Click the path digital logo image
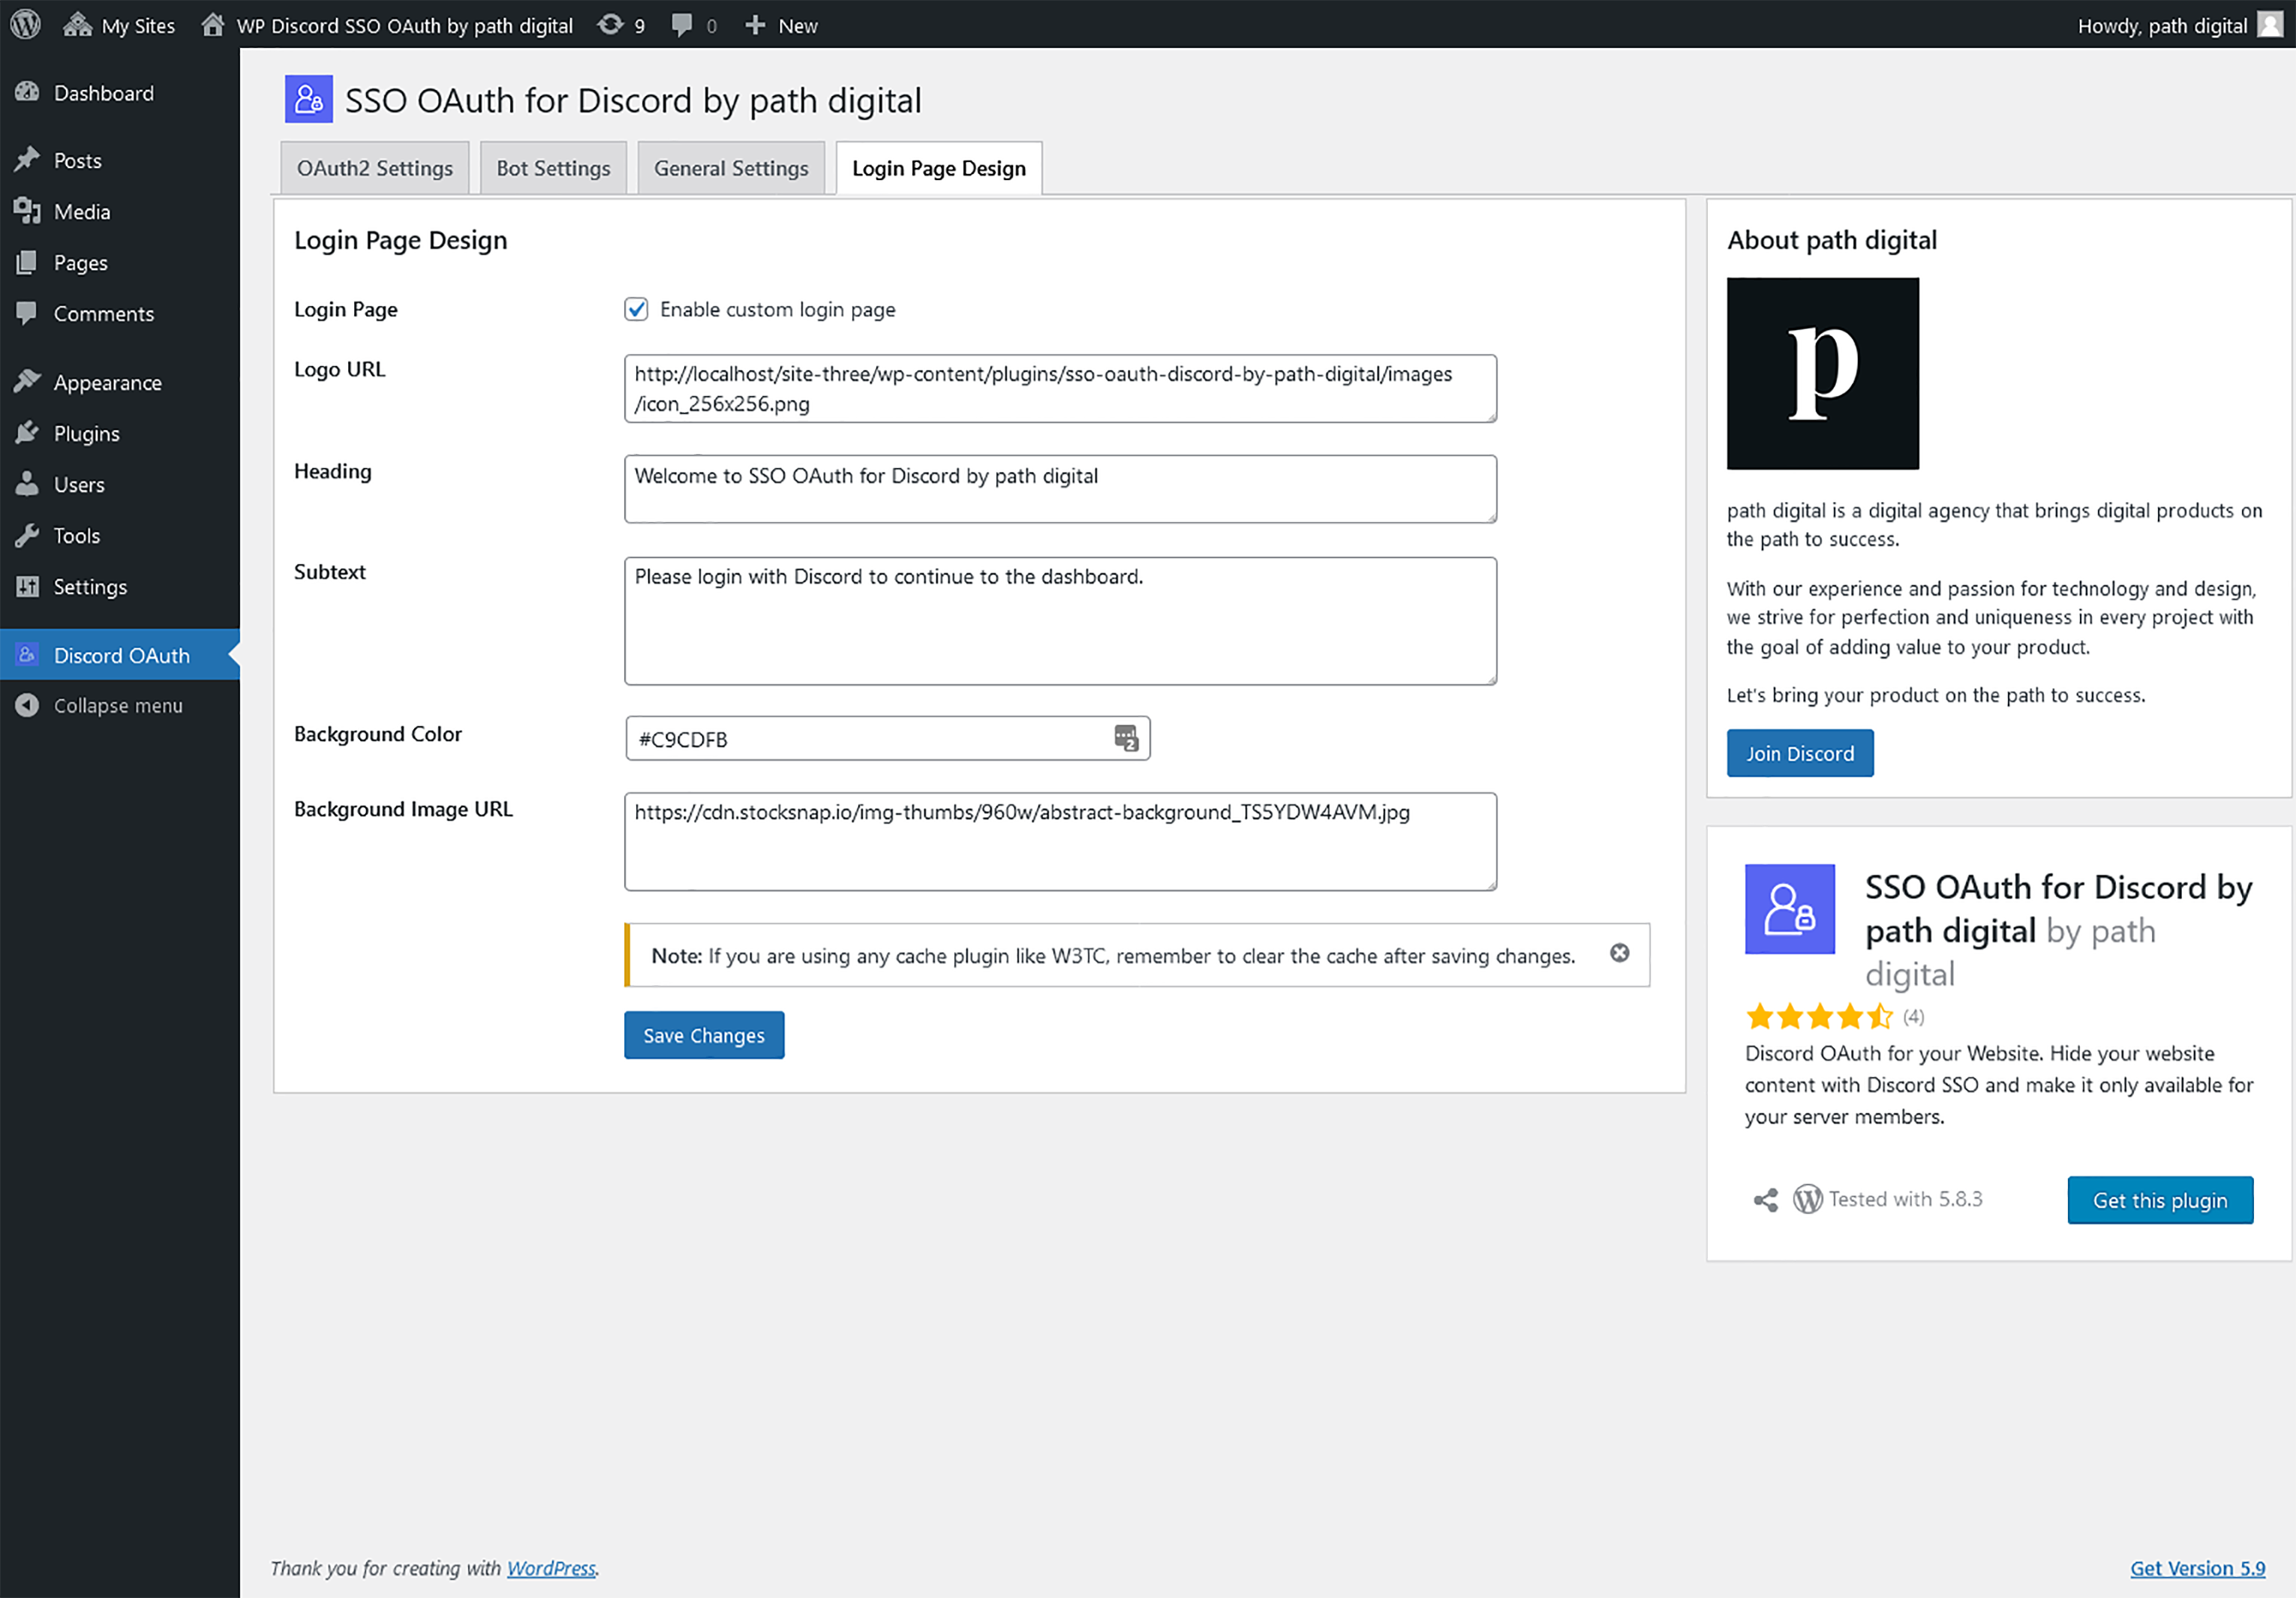Image resolution: width=2296 pixels, height=1598 pixels. [1823, 374]
